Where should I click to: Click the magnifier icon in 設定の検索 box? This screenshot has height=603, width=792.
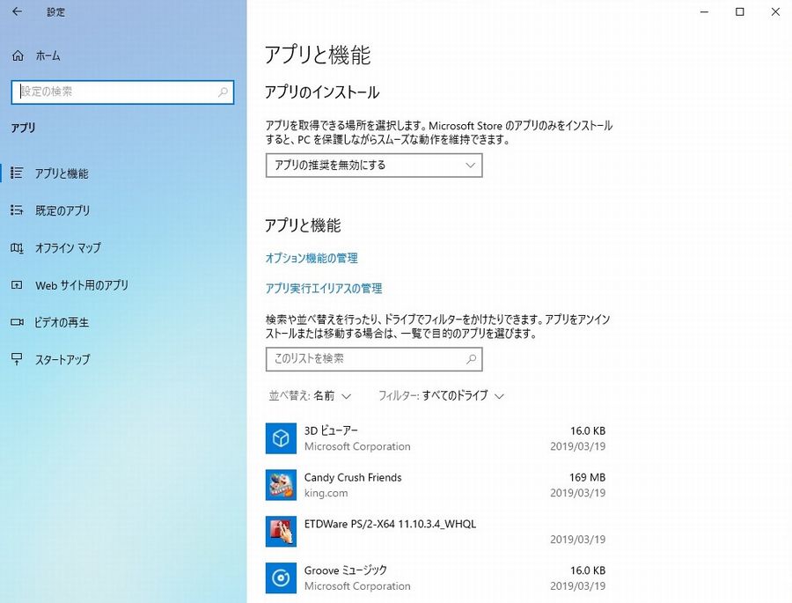pos(223,92)
